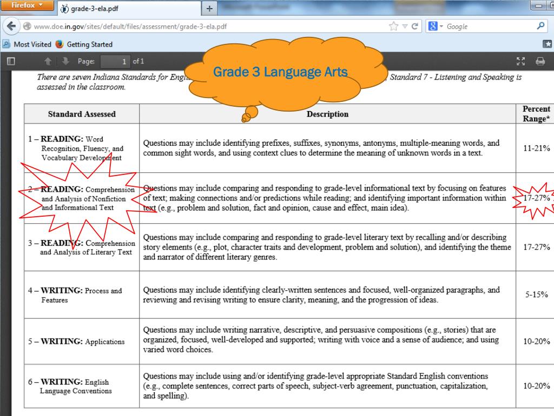The height and width of the screenshot is (416, 554).
Task: Click description about grade-level informational text
Action: pos(325,198)
